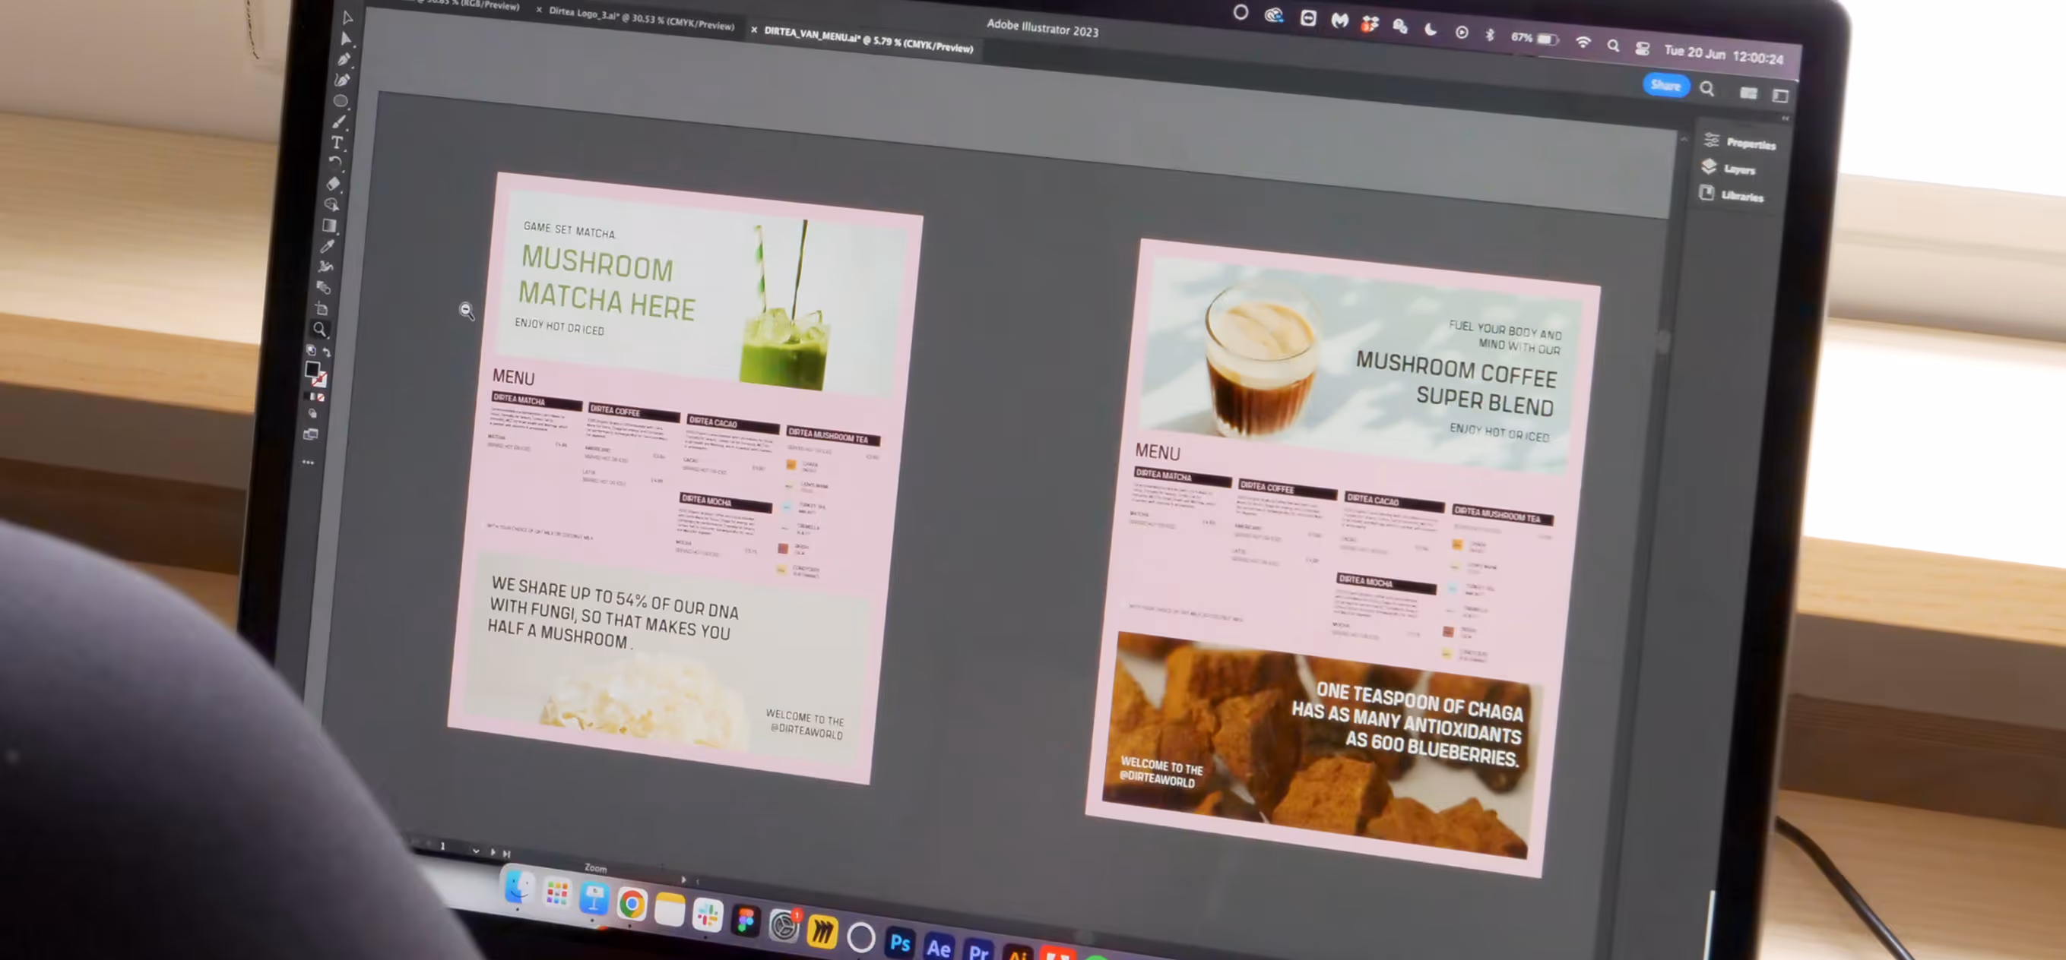Screen dimensions: 2066x960
Task: Swap fill and stroke colors
Action: tap(327, 352)
